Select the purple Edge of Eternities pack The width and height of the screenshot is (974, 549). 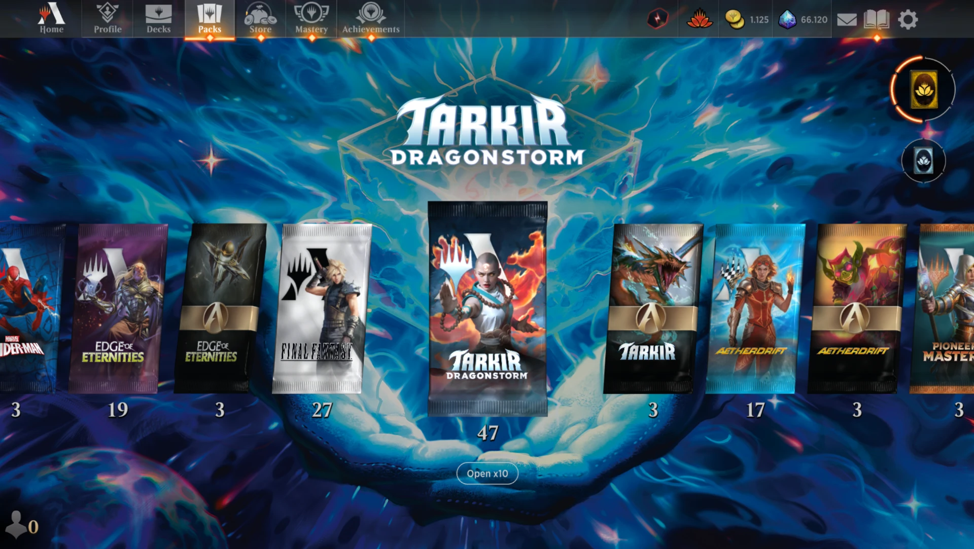coord(118,309)
